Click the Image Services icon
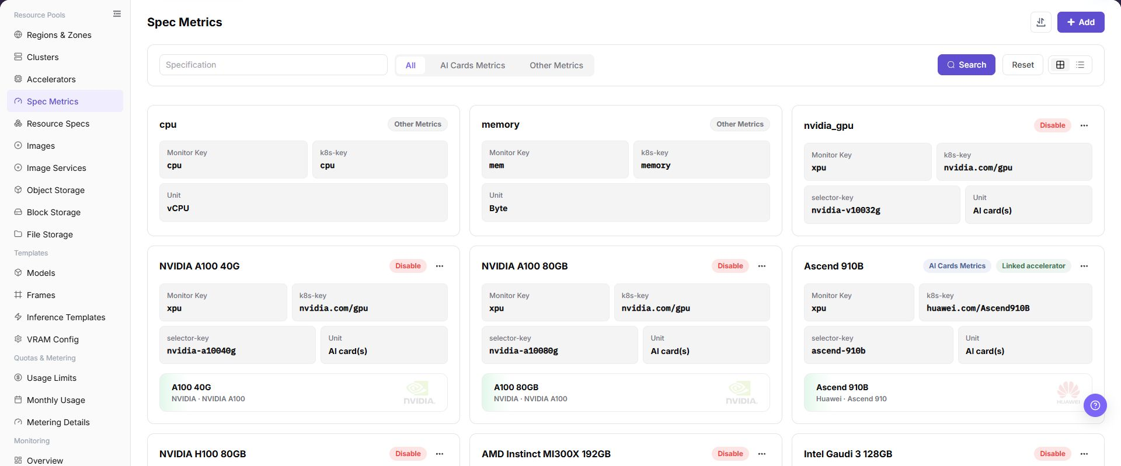The height and width of the screenshot is (466, 1121). tap(18, 167)
